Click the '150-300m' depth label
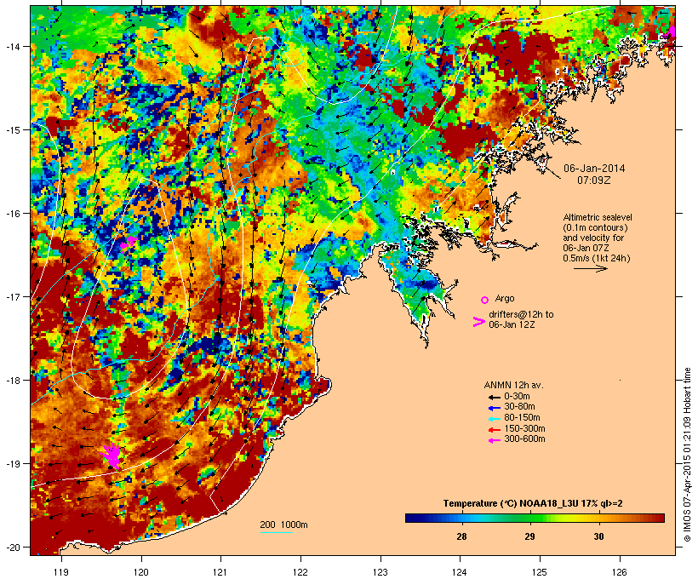This screenshot has height=579, width=698. pyautogui.click(x=524, y=429)
